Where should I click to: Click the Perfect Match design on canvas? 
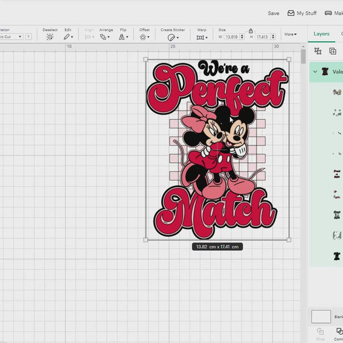click(217, 150)
